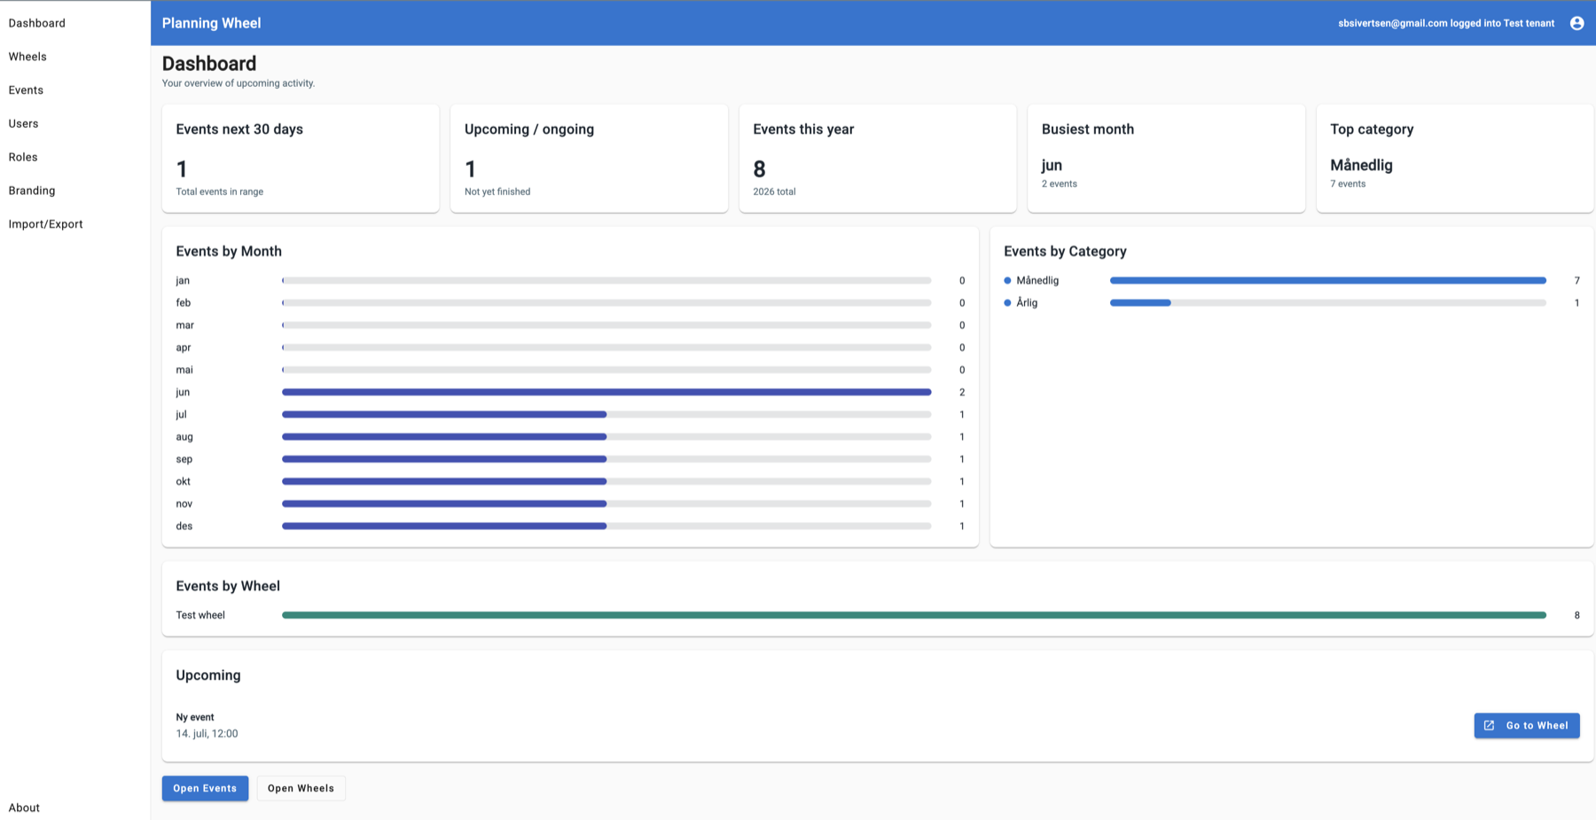Click the 'okt' month label
Screen dimensions: 1596x820
pyautogui.click(x=184, y=481)
